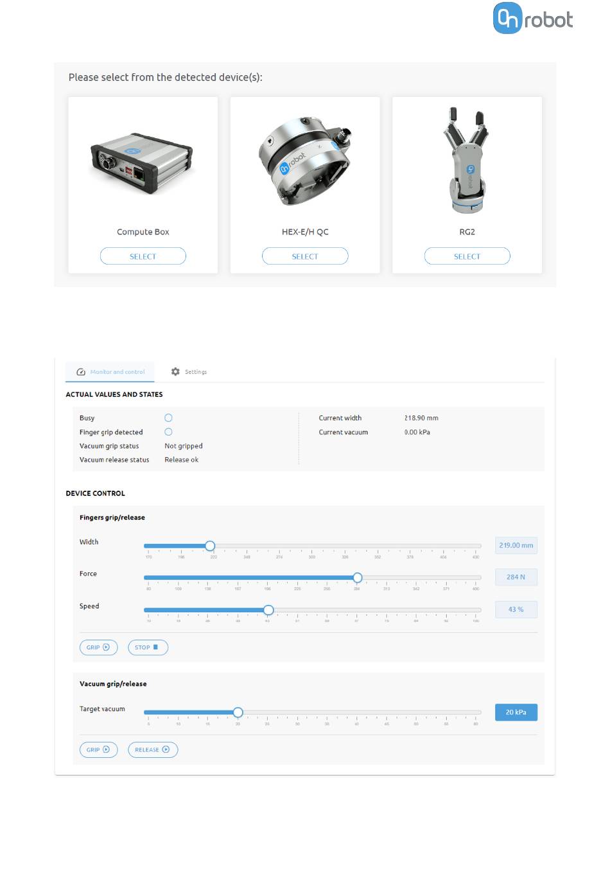This screenshot has width=610, height=885.
Task: Toggle the Busy status indicator
Action: [168, 418]
